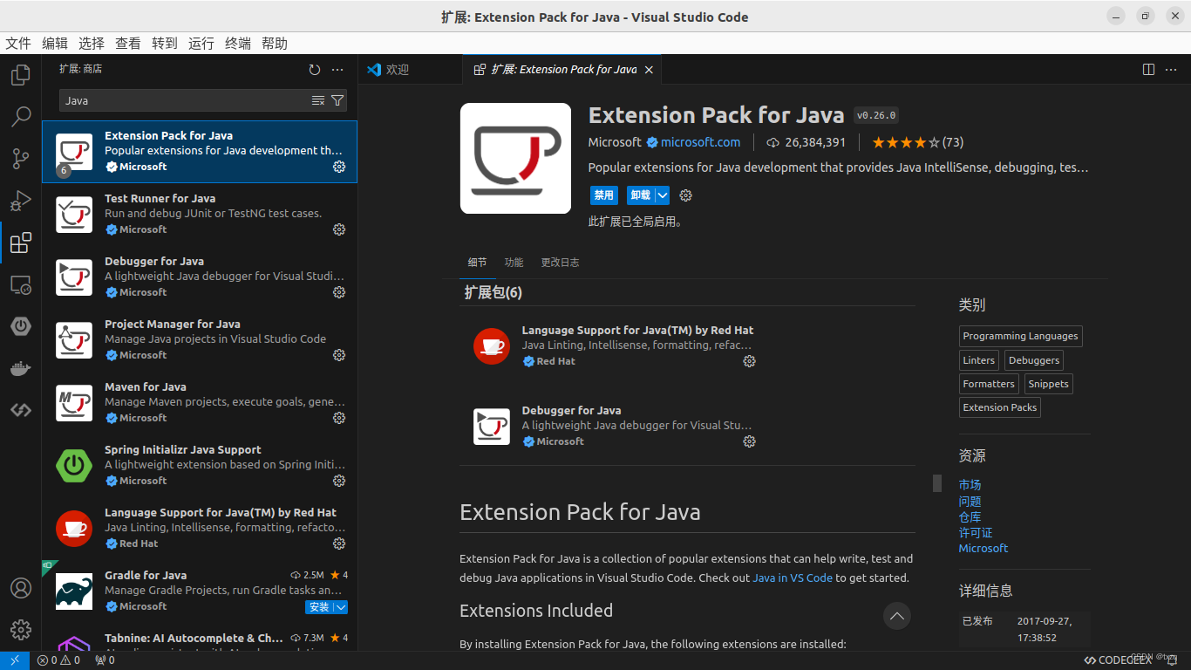
Task: Open the extensions filter funnel
Action: click(337, 100)
